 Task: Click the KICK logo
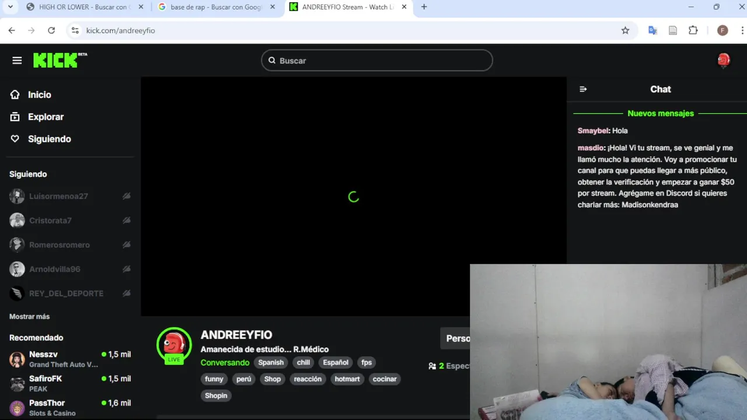(60, 60)
